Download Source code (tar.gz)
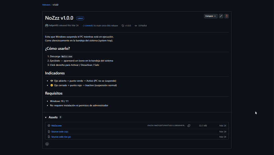This screenshot has width=274, height=155. [x=61, y=137]
